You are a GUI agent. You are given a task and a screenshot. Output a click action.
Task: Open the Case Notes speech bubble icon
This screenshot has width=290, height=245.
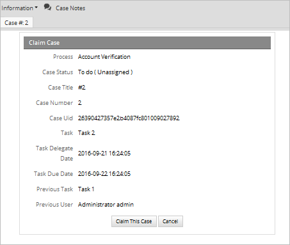tap(47, 7)
